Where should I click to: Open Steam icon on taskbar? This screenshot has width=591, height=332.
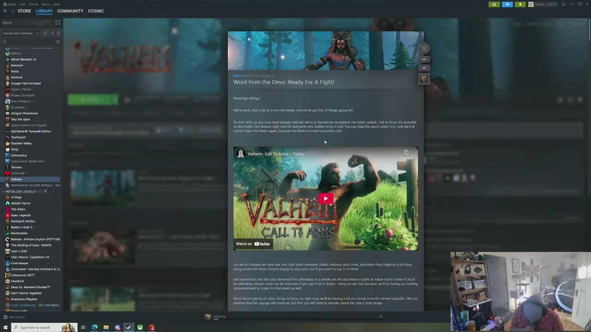tap(128, 327)
